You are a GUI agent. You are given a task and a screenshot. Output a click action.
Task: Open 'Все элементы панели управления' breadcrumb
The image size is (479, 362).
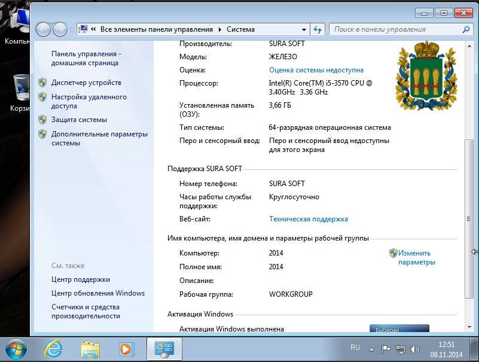pos(157,29)
